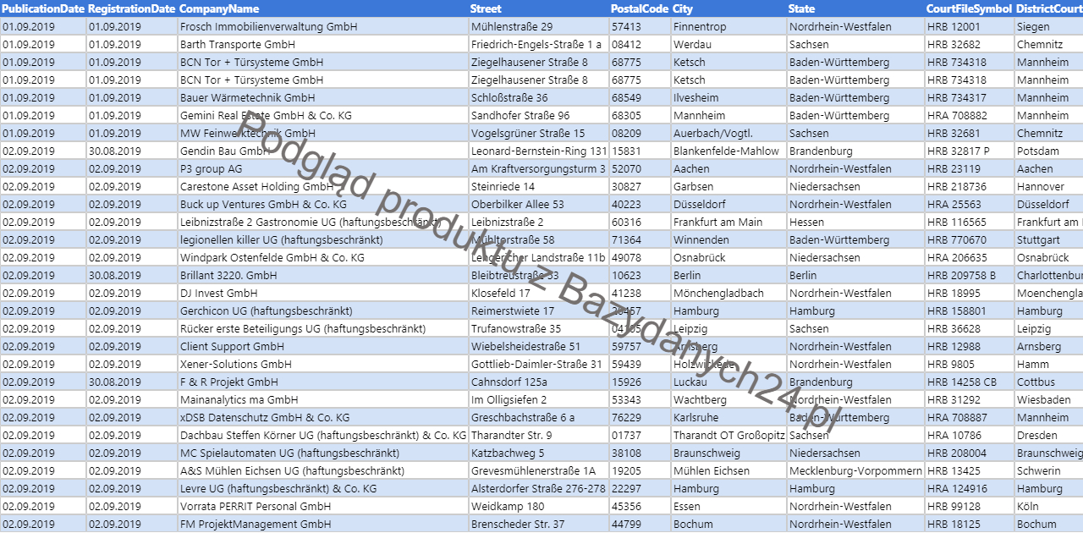Click cell F & R Projekt GmbH

(x=323, y=382)
